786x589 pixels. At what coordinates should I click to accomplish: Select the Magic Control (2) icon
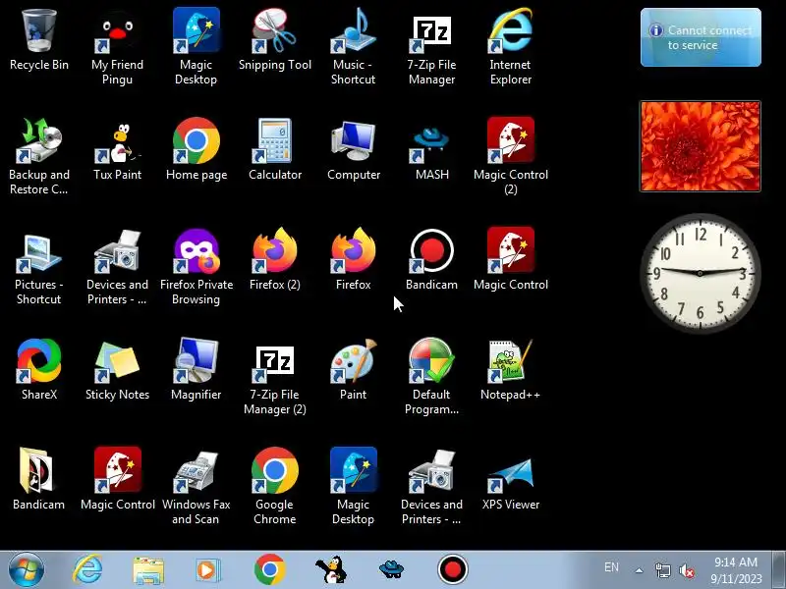pyautogui.click(x=510, y=156)
